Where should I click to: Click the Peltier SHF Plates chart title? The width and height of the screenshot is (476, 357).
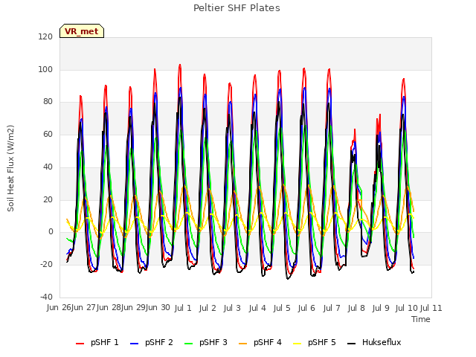tap(237, 8)
